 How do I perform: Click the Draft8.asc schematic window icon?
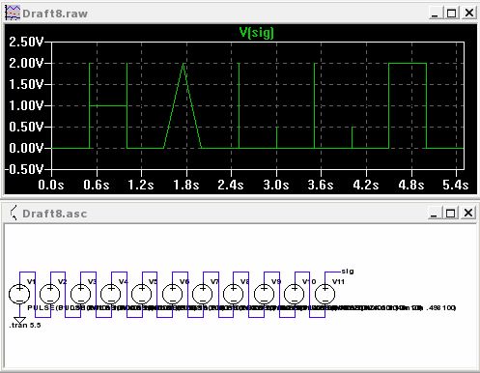click(x=14, y=213)
